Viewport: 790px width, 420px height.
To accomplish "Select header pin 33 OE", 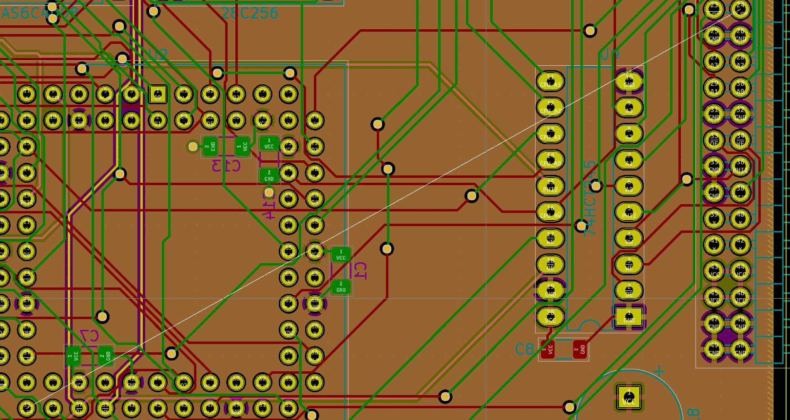I will [714, 140].
